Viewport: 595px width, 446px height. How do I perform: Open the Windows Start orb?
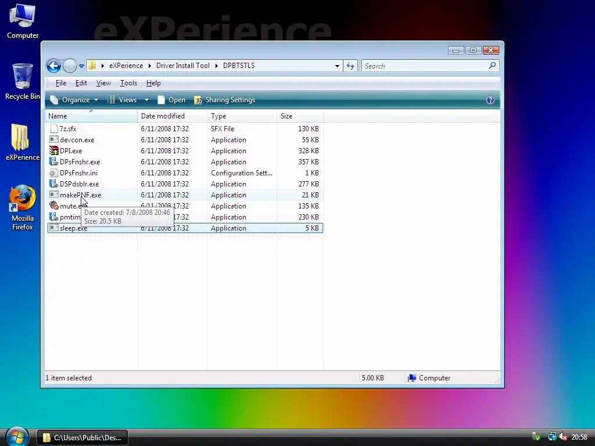[x=17, y=437]
